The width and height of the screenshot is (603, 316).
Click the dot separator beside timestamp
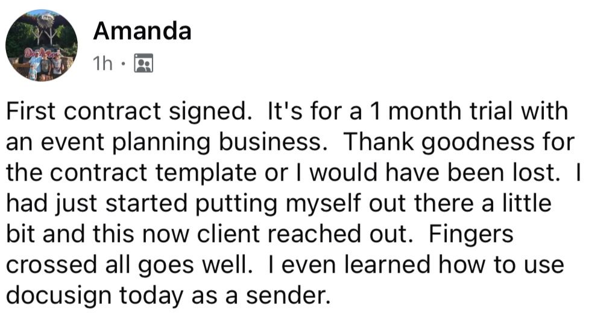(122, 64)
